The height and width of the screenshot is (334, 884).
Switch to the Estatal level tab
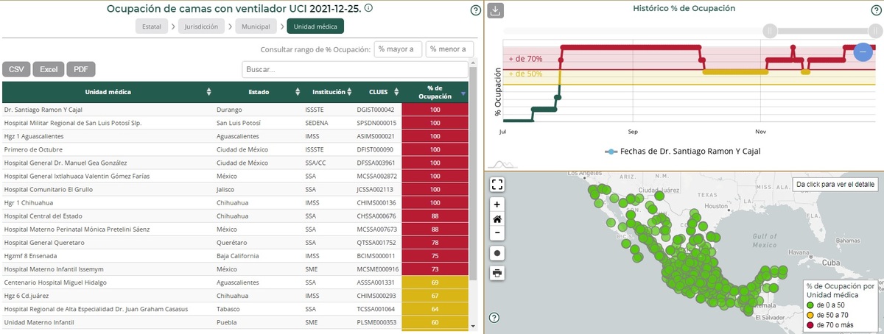(151, 26)
